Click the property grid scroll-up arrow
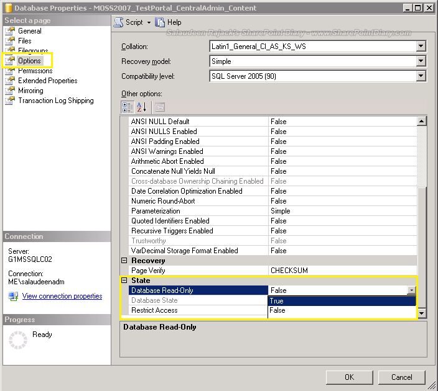This screenshot has height=391, width=438. 422,121
